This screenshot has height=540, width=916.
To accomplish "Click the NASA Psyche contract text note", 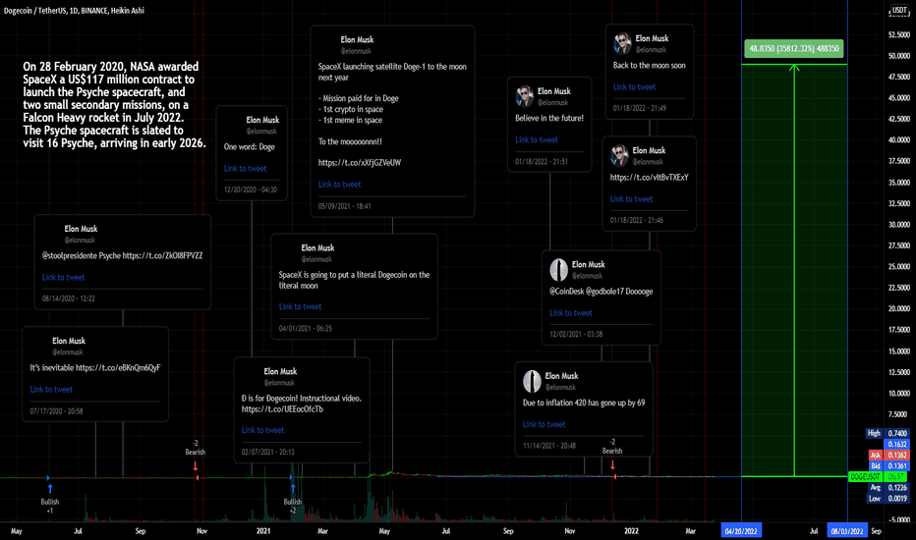I will (114, 104).
